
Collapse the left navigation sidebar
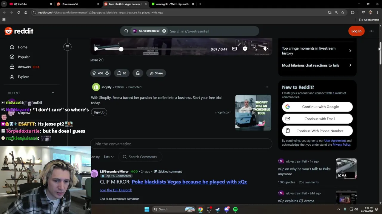click(x=67, y=47)
